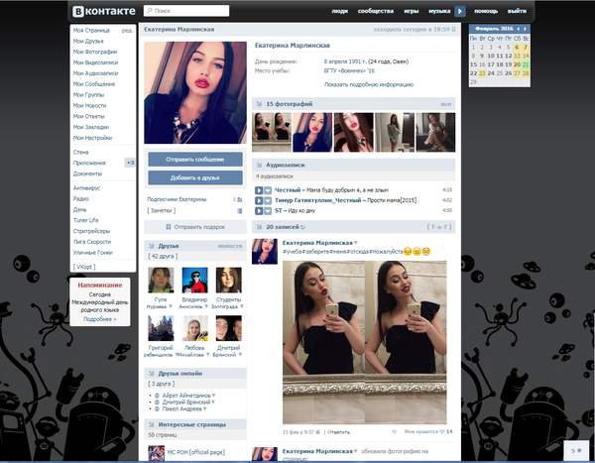Click the search field in header
The image size is (595, 463).
pos(186,11)
